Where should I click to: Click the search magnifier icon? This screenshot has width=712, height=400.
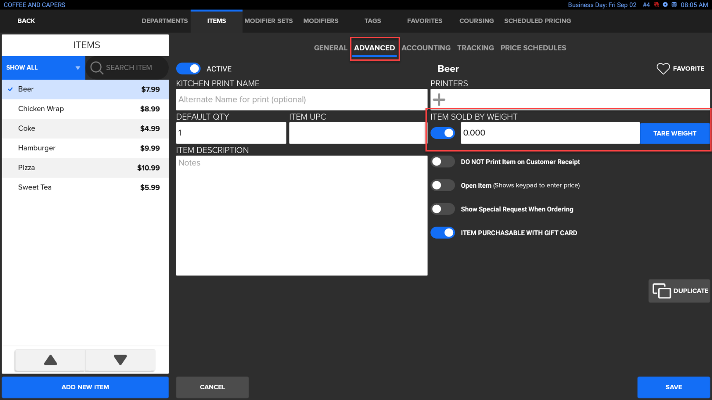[x=97, y=68]
